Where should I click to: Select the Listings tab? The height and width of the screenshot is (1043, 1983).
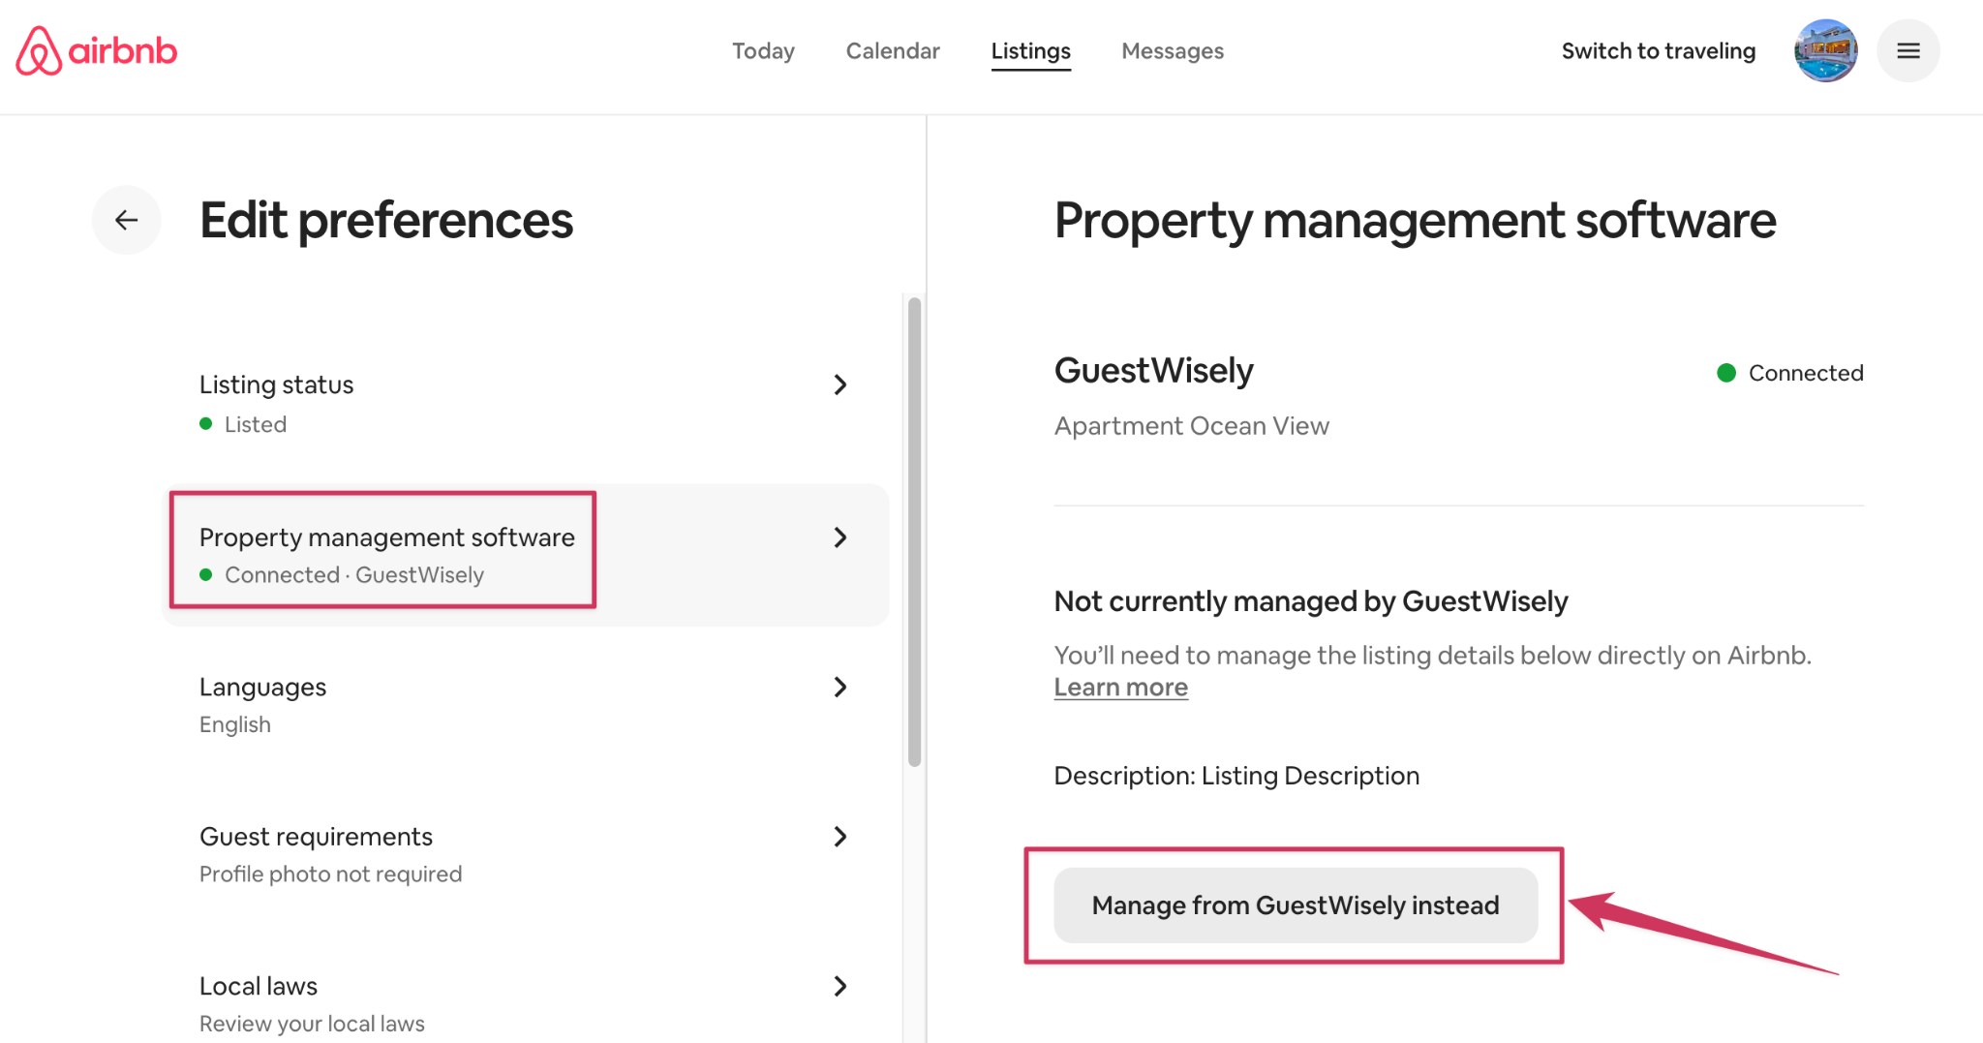[x=1030, y=51]
